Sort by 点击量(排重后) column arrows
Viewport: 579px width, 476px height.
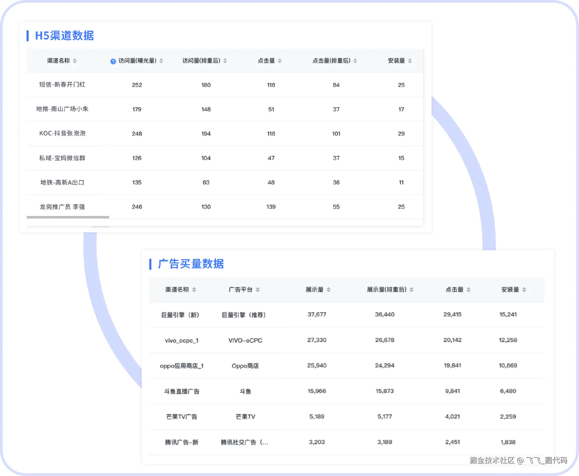coord(355,61)
